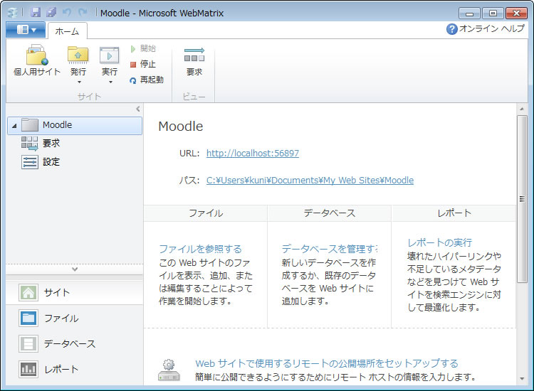Click the 実行 (Run) ribbon icon
Image resolution: width=534 pixels, height=391 pixels.
tap(109, 56)
